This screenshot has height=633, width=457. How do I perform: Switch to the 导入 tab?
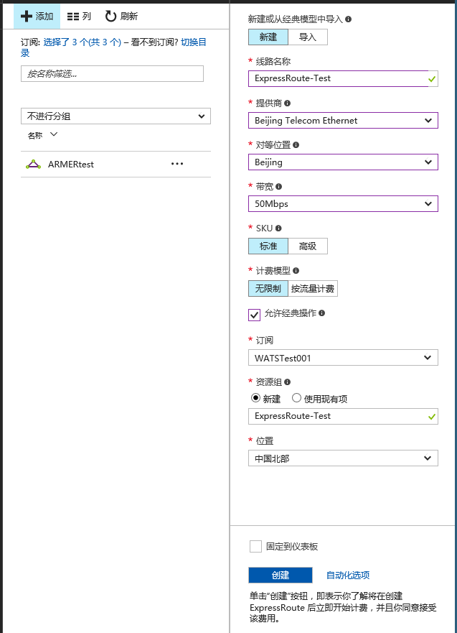point(308,37)
